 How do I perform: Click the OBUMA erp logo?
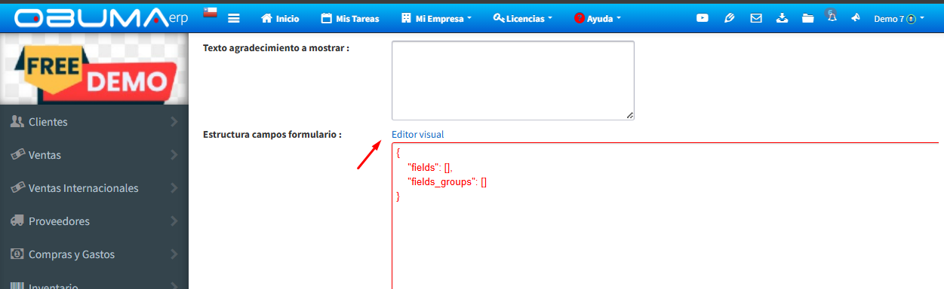coord(101,18)
